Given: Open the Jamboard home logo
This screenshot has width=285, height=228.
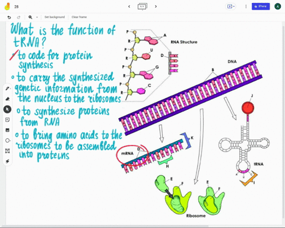Looking at the screenshot, I should (x=7, y=7).
